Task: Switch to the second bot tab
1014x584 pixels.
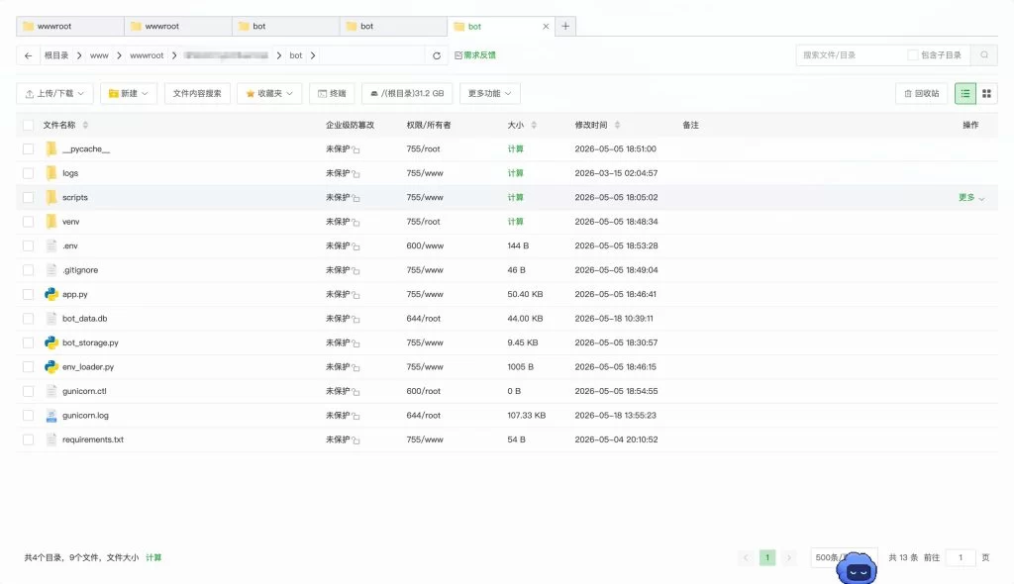Action: pyautogui.click(x=393, y=27)
